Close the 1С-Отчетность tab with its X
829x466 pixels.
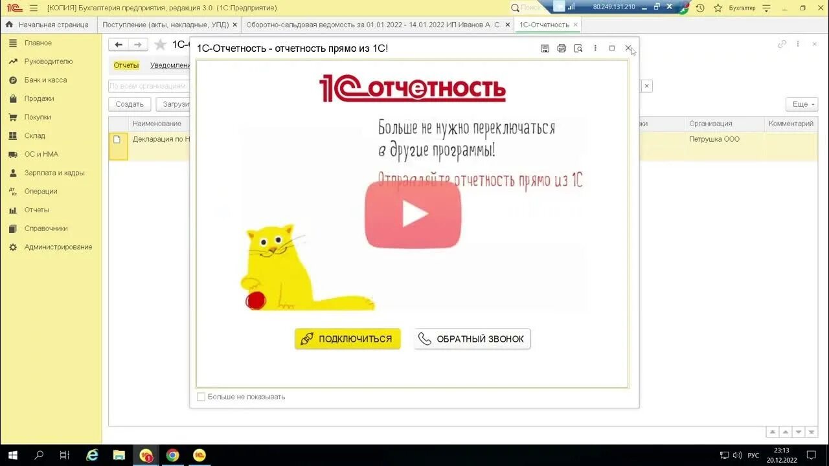tap(575, 25)
